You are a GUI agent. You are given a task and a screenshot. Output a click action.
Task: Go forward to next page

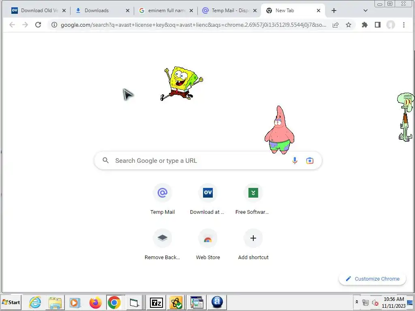click(x=25, y=25)
